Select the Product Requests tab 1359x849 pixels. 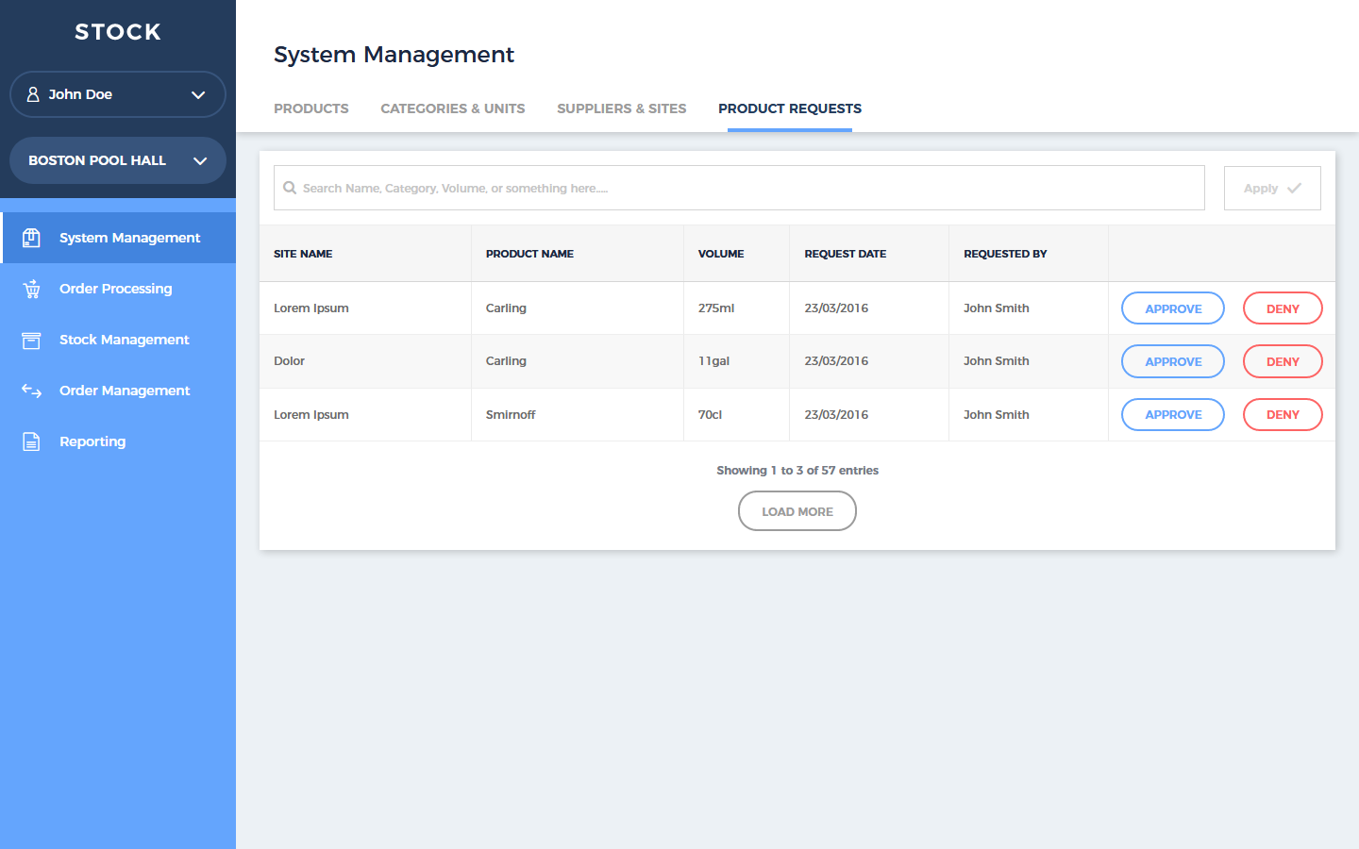coord(789,108)
